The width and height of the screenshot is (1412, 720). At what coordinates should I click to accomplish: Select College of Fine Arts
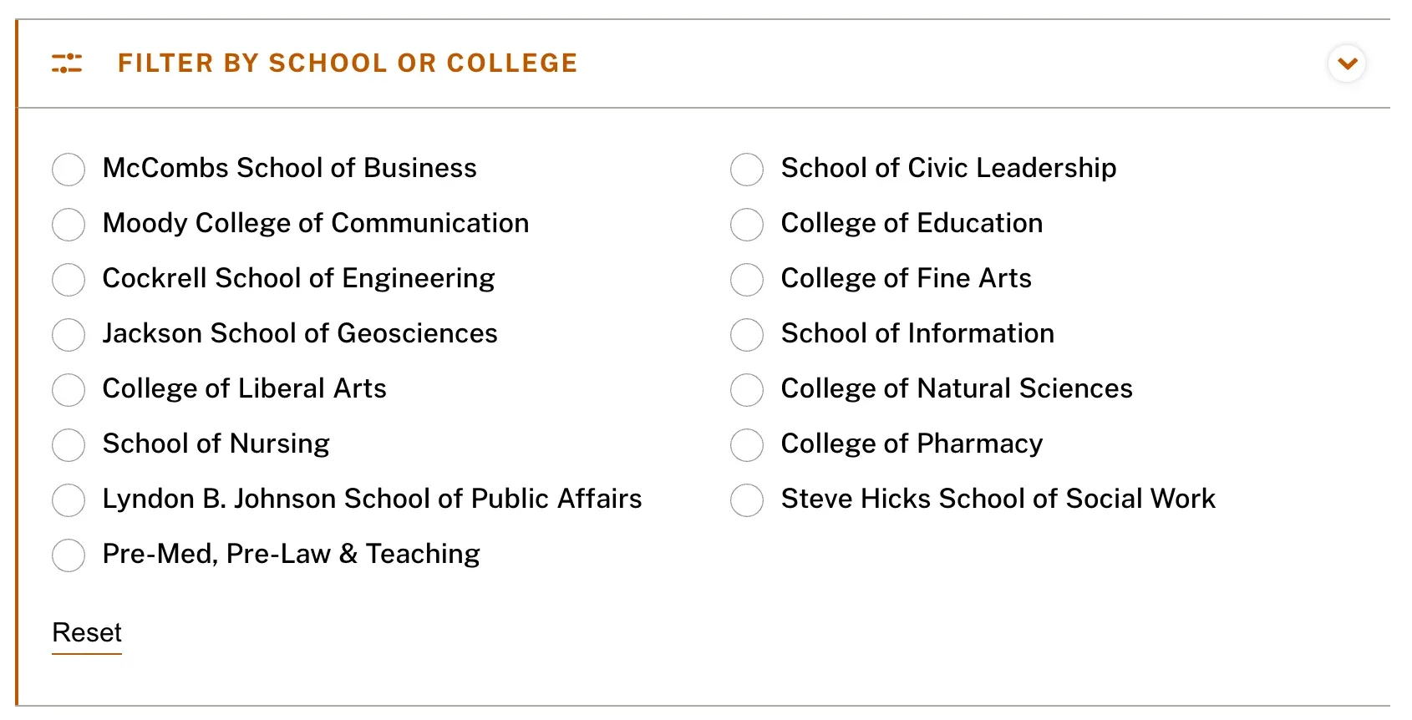[x=746, y=279]
